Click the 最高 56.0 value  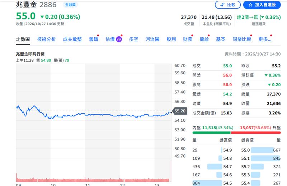227,85
